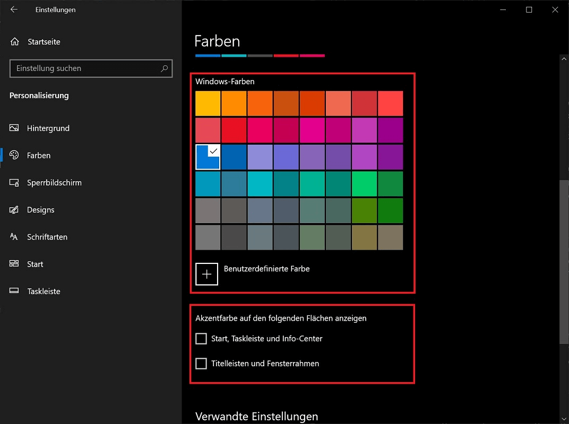Add custom color with plus button
This screenshot has height=424, width=569.
pos(207,274)
